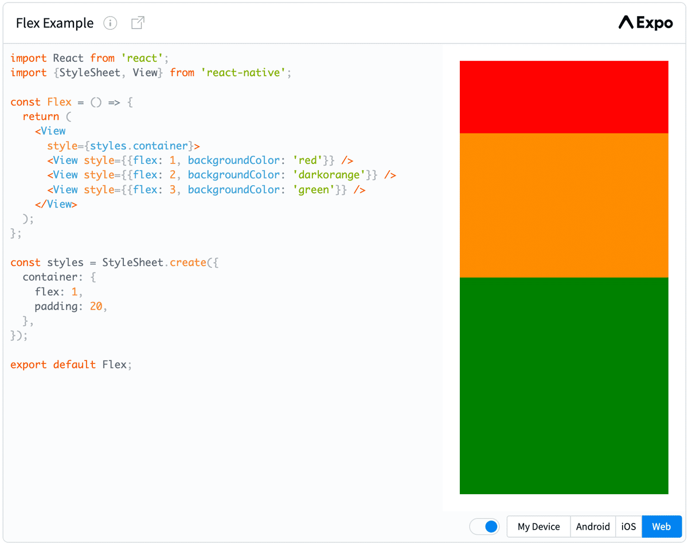Click styles.container in the code
Screen dimensions: 688x544
(x=139, y=146)
